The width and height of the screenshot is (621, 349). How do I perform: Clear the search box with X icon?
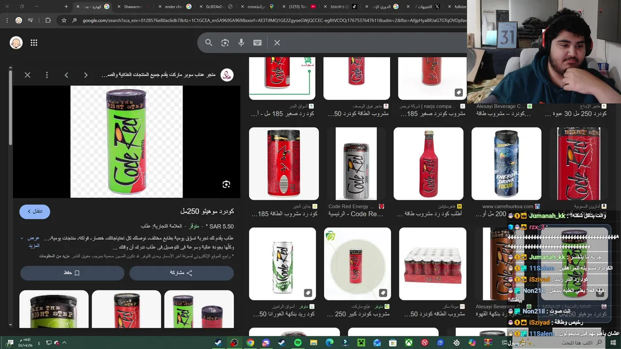click(x=277, y=43)
